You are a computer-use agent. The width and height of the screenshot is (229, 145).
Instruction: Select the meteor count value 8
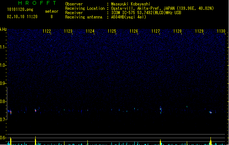tap(52, 17)
